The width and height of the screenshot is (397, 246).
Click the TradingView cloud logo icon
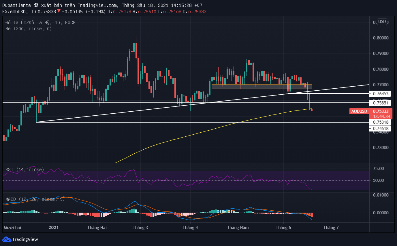click(x=7, y=239)
